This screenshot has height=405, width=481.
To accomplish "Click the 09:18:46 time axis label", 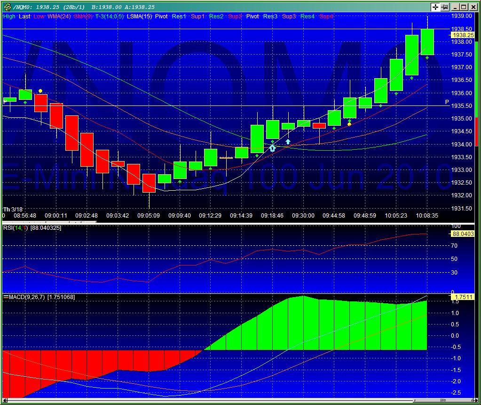I will tap(272, 216).
